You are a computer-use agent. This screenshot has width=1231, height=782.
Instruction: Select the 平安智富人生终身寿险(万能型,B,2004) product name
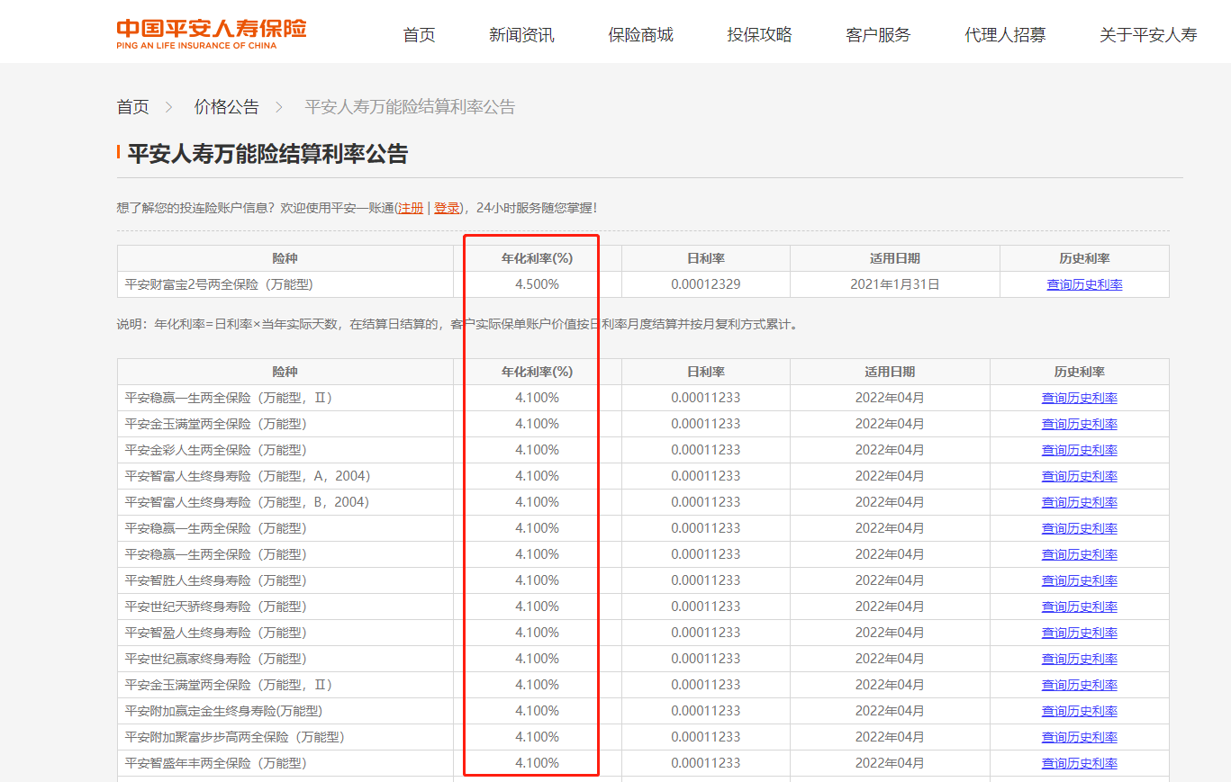coord(248,502)
